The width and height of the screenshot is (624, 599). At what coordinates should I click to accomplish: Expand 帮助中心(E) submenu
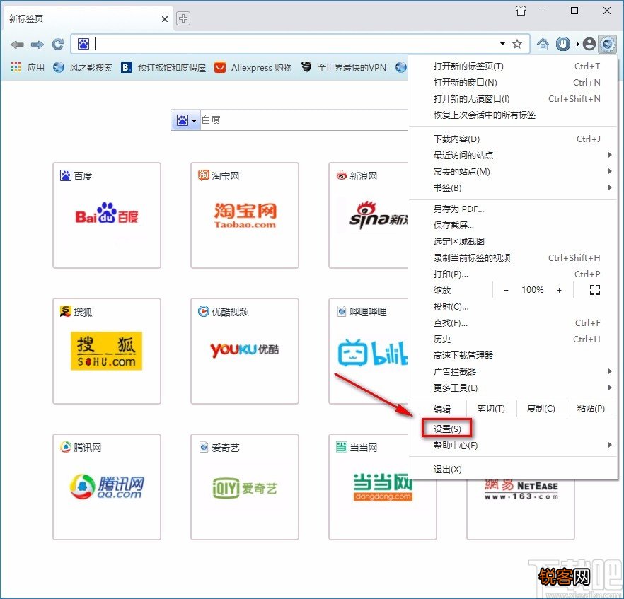[x=514, y=446]
